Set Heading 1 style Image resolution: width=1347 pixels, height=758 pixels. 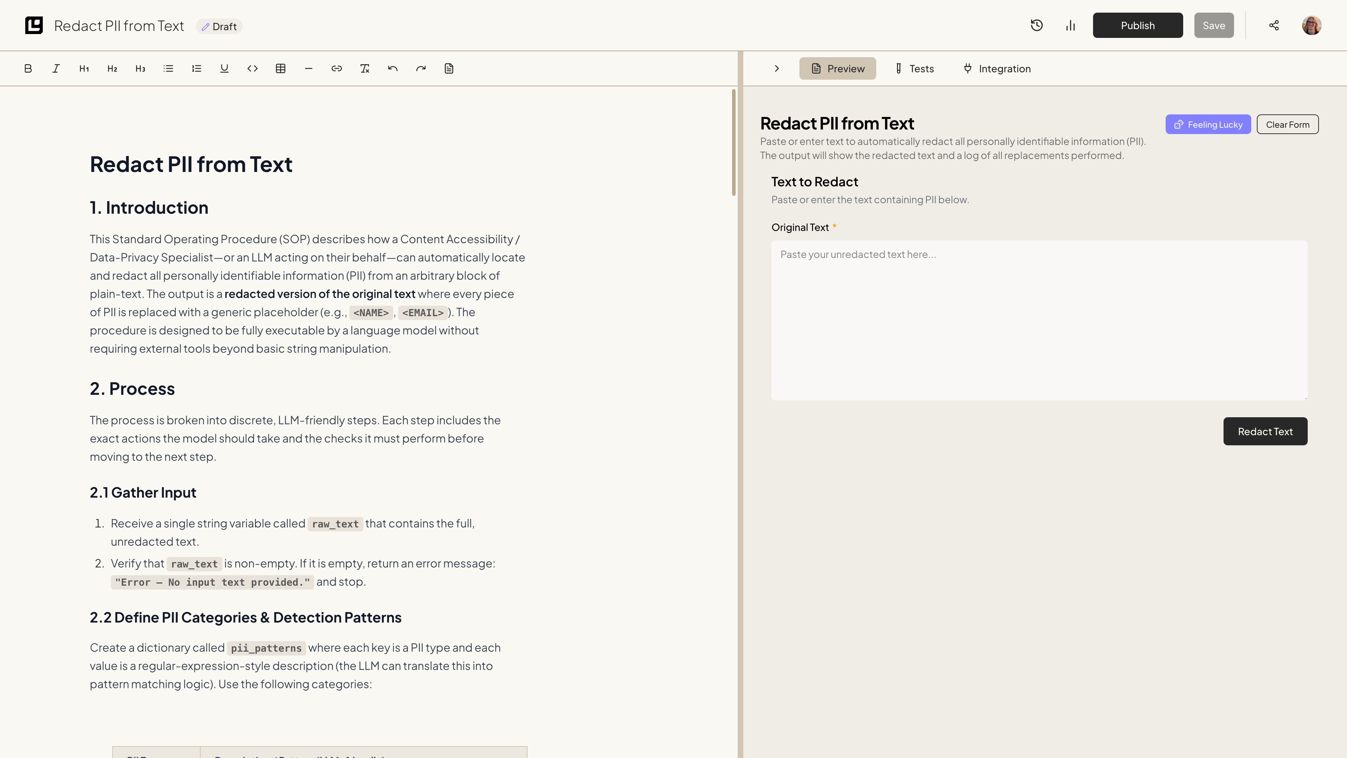point(84,68)
